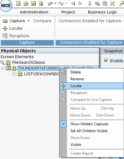This screenshot has width=124, height=159.
Task: Click the Copy pages icon in toolbar
Action: click(x=97, y=3)
